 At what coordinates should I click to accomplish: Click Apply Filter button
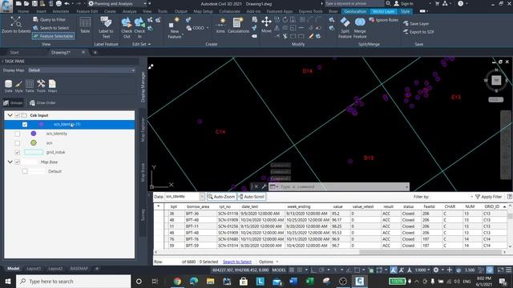coord(488,197)
